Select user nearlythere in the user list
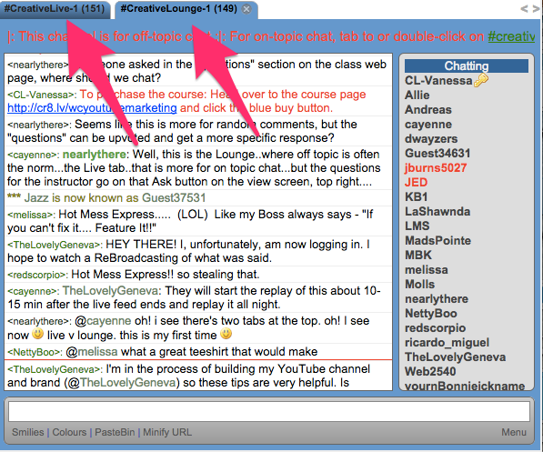Viewport: 543px width, 452px height. point(437,299)
